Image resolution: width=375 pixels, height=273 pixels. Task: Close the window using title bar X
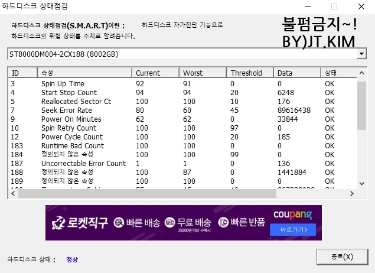(361, 6)
